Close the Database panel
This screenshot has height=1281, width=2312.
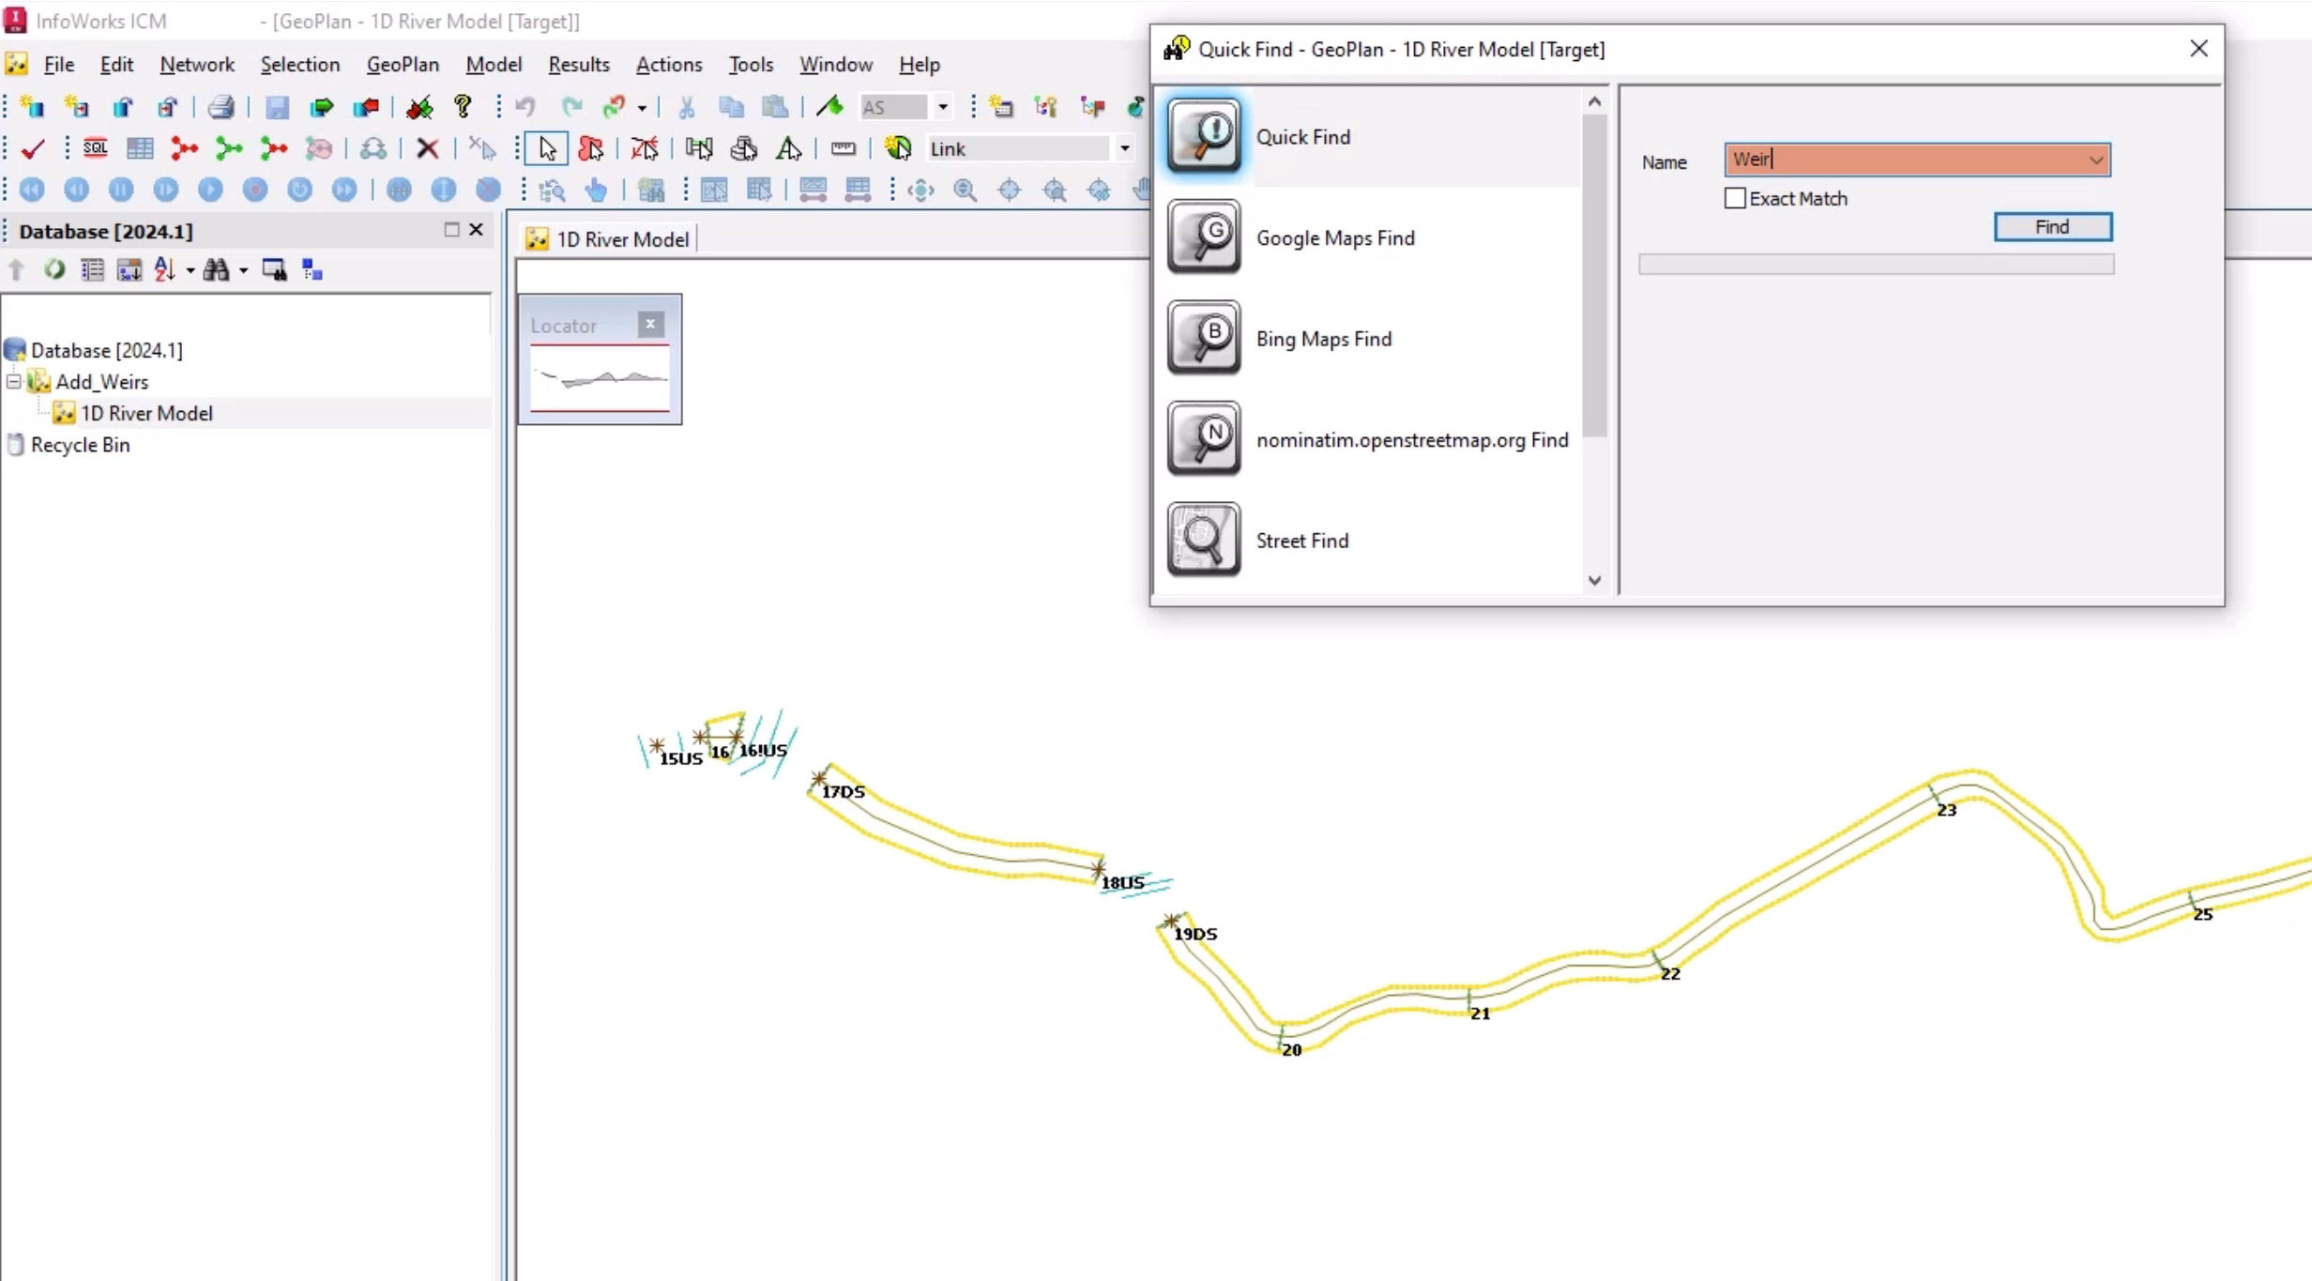(x=477, y=230)
